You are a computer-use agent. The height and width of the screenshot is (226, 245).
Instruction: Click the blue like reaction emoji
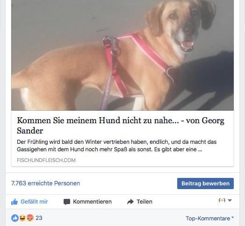point(15,218)
